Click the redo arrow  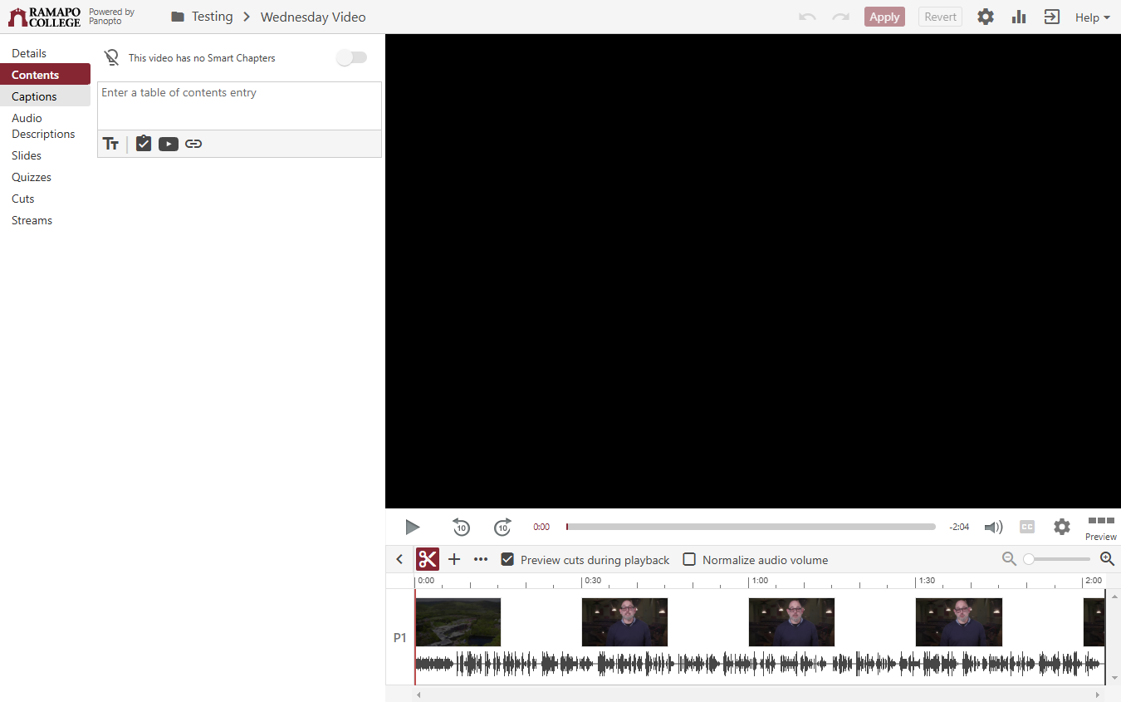point(841,17)
